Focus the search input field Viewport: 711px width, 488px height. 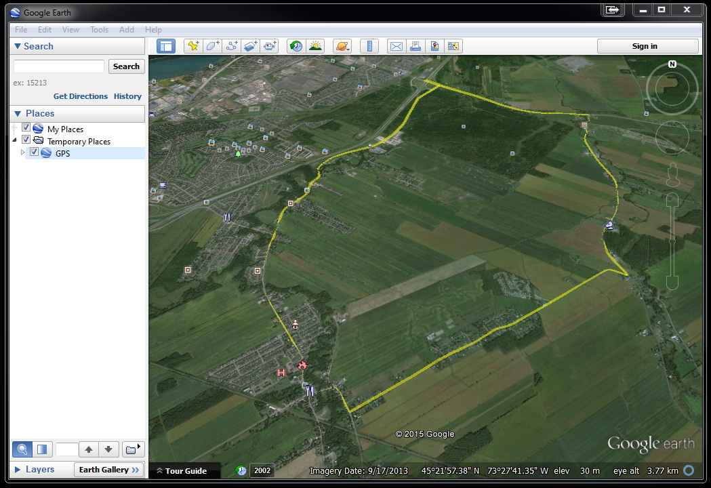[59, 66]
